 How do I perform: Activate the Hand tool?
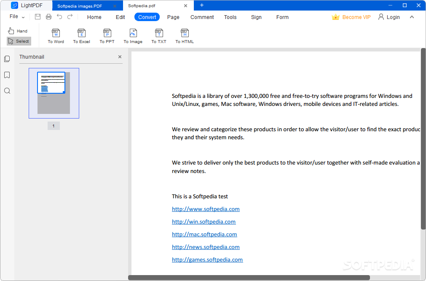pyautogui.click(x=18, y=31)
